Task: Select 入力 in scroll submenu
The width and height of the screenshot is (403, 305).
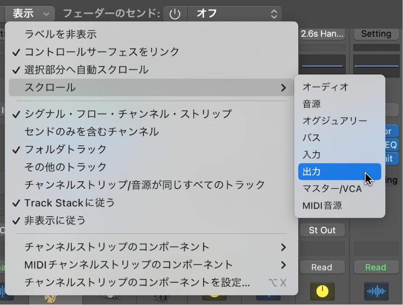Action: pyautogui.click(x=339, y=155)
